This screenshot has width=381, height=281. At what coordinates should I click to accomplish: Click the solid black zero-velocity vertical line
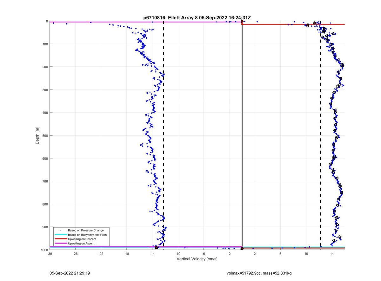coord(242,136)
